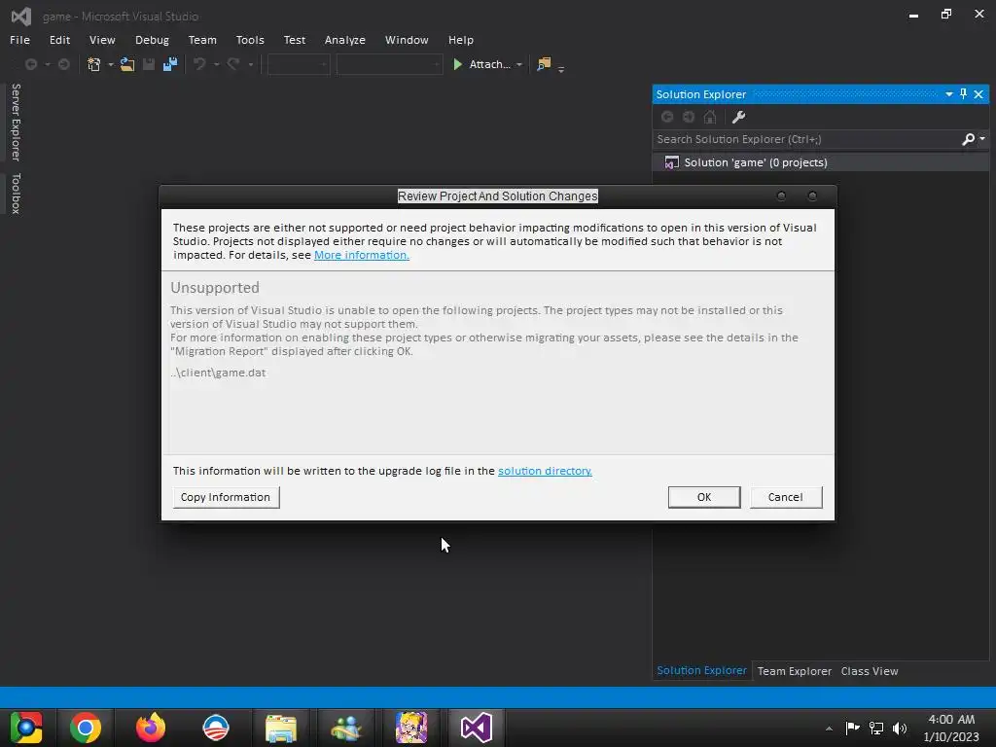Open the Window menu

[407, 39]
